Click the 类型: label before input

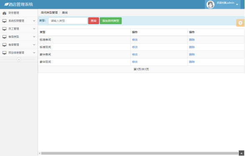point(43,20)
